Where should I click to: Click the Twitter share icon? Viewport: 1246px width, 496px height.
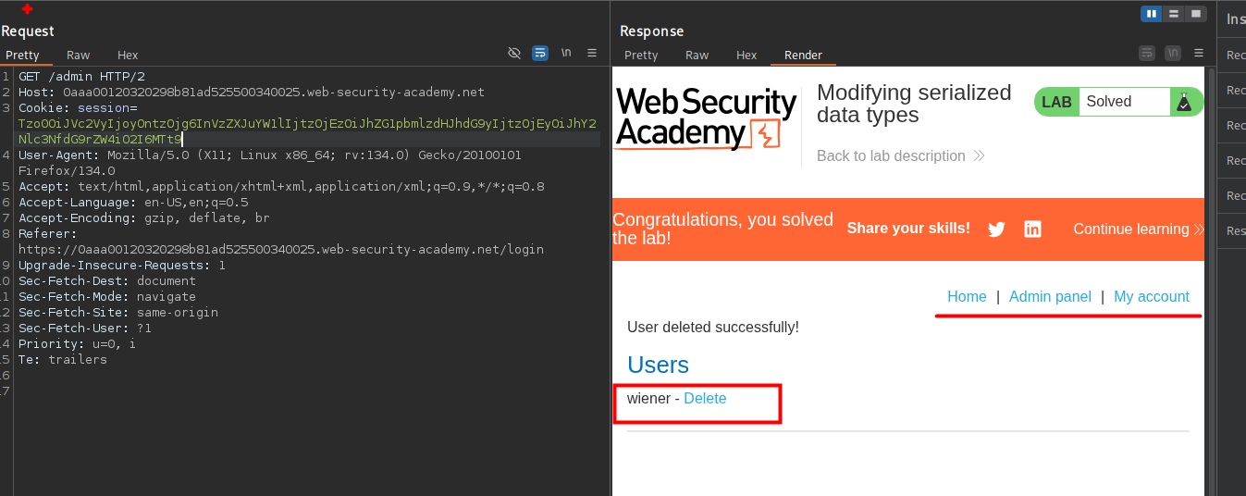point(996,229)
